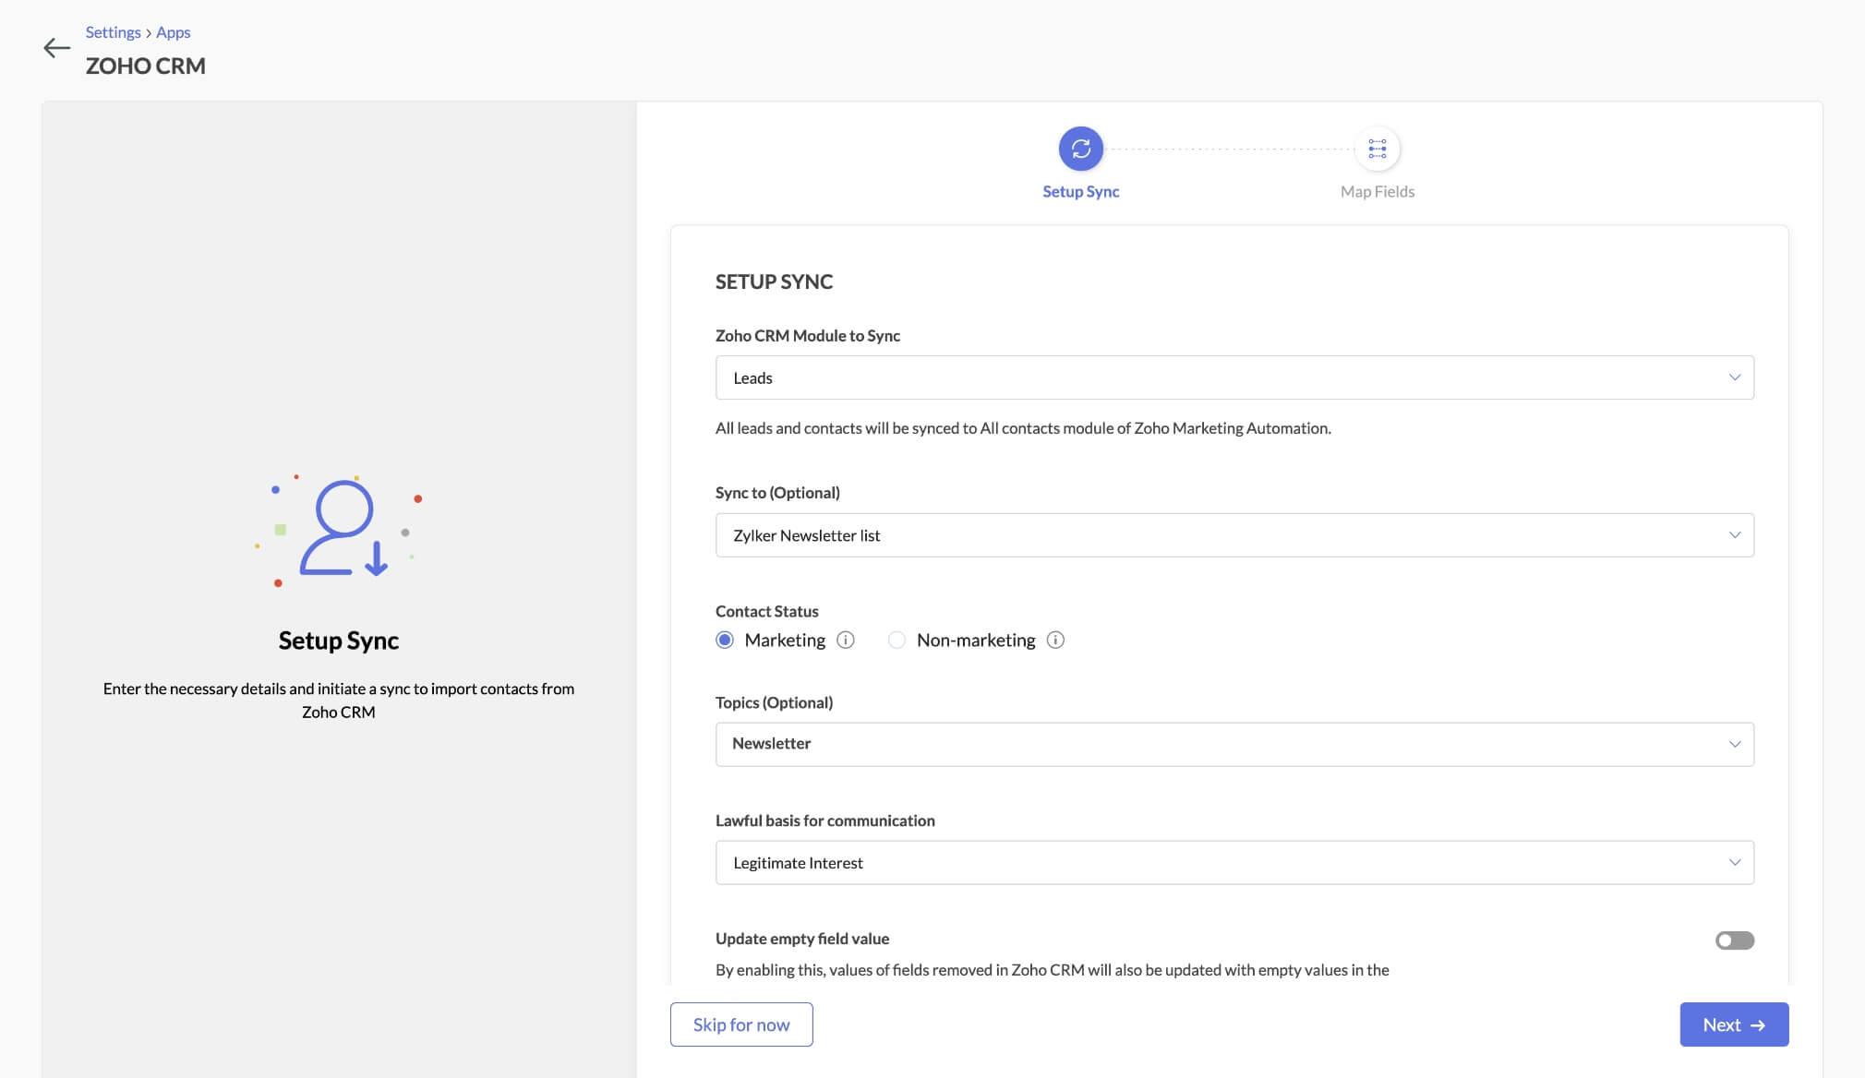The image size is (1865, 1078).
Task: Click the back arrow icon
Action: click(56, 48)
